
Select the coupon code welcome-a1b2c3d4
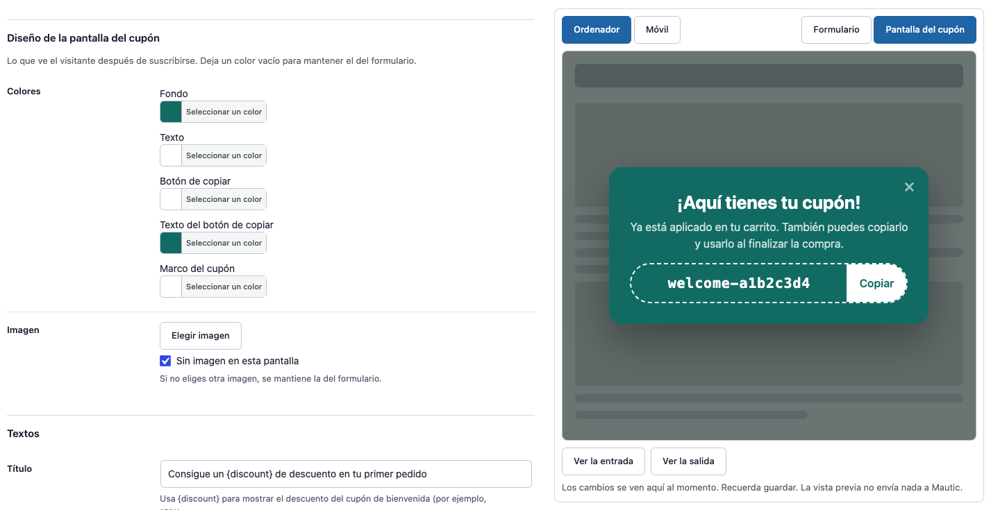tap(739, 283)
